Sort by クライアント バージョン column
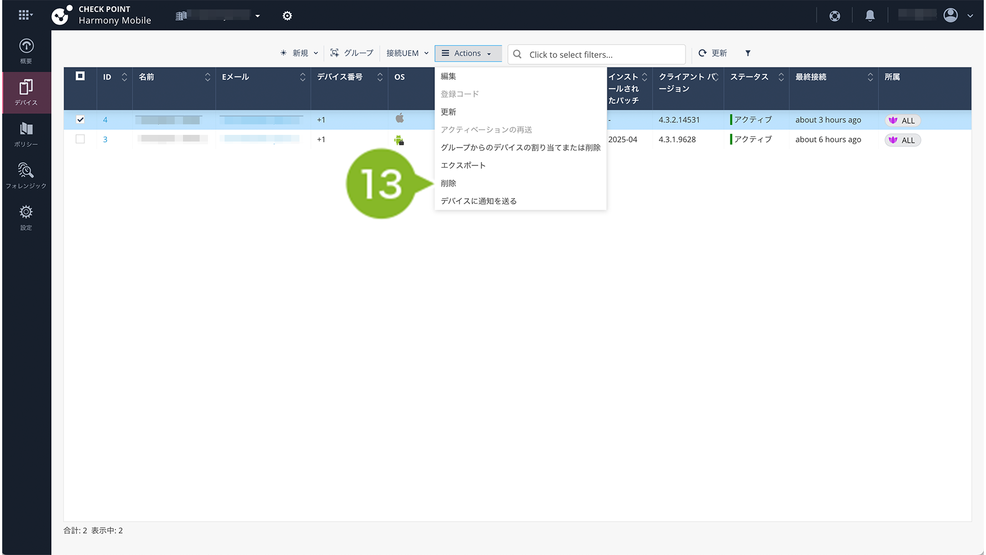 [716, 77]
